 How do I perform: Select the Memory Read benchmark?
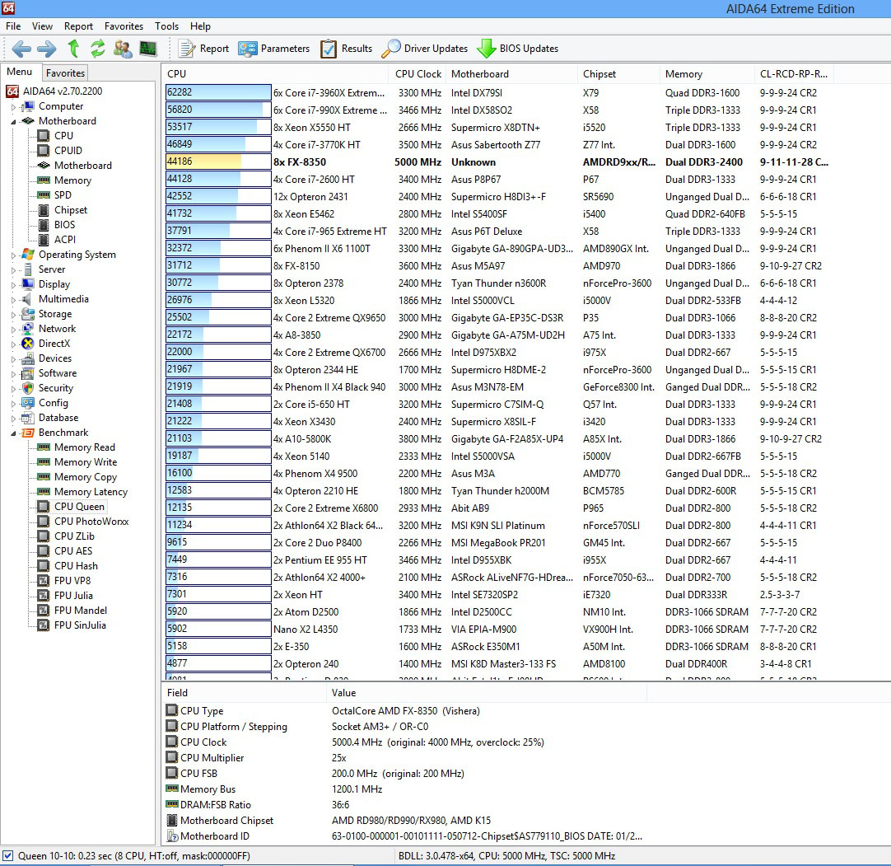point(84,447)
